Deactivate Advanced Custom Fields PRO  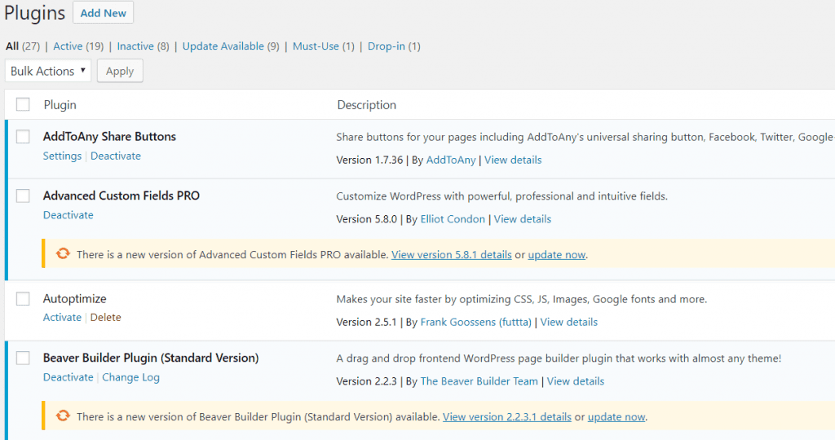pyautogui.click(x=68, y=215)
